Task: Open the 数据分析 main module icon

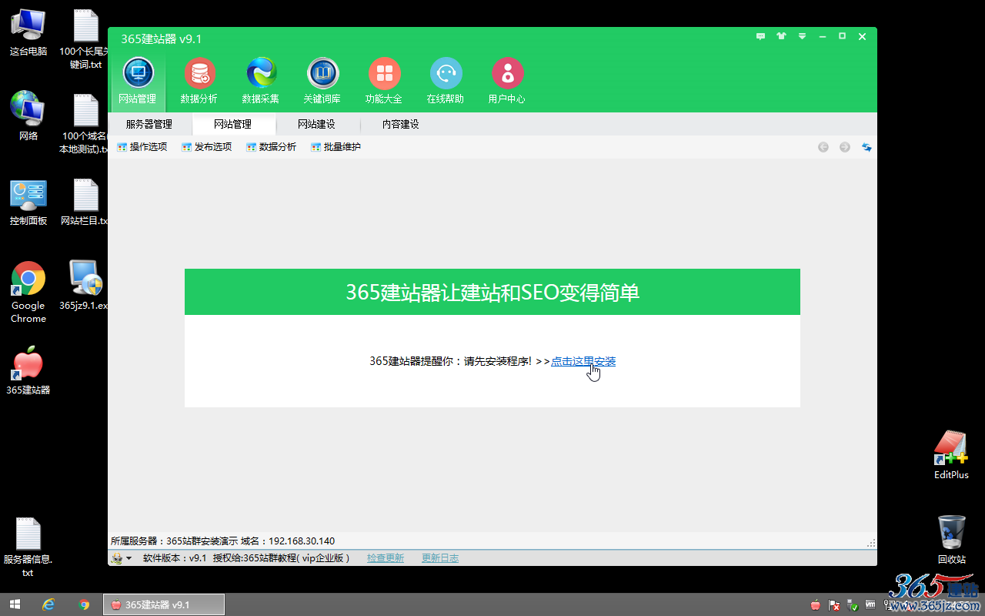Action: coord(199,81)
